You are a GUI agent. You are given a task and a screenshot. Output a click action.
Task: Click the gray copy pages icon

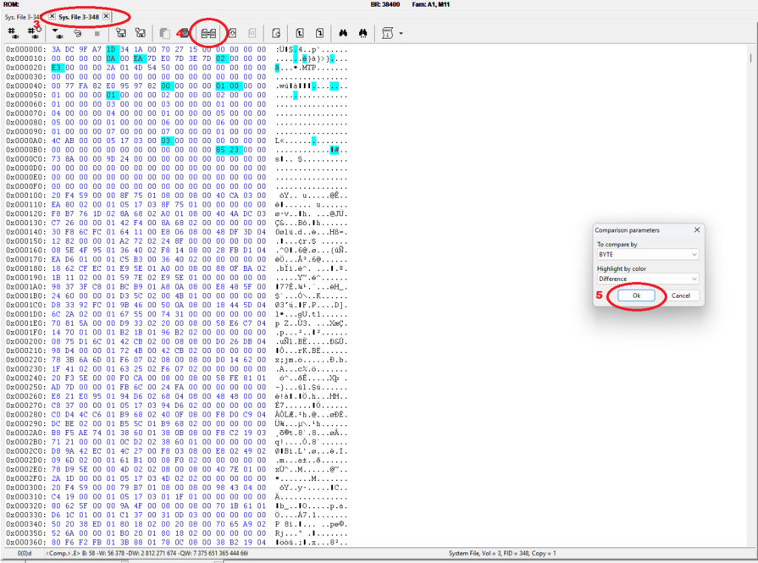[x=164, y=33]
